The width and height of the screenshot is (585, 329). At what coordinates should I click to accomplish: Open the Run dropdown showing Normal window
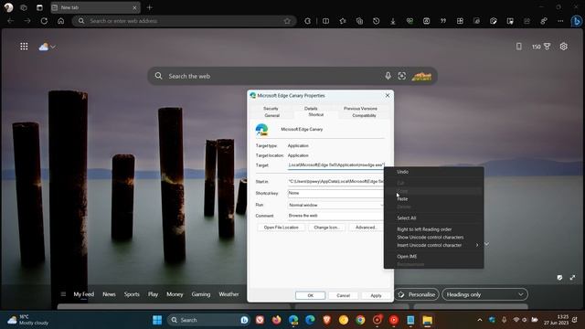coord(335,205)
